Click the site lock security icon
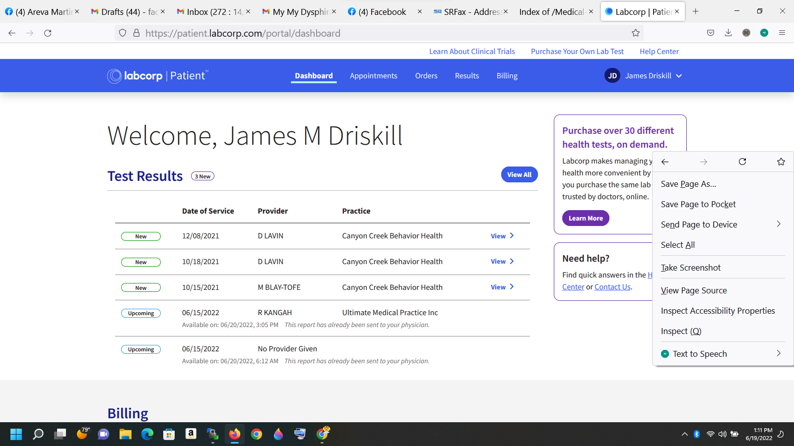The height and width of the screenshot is (446, 794). 136,33
